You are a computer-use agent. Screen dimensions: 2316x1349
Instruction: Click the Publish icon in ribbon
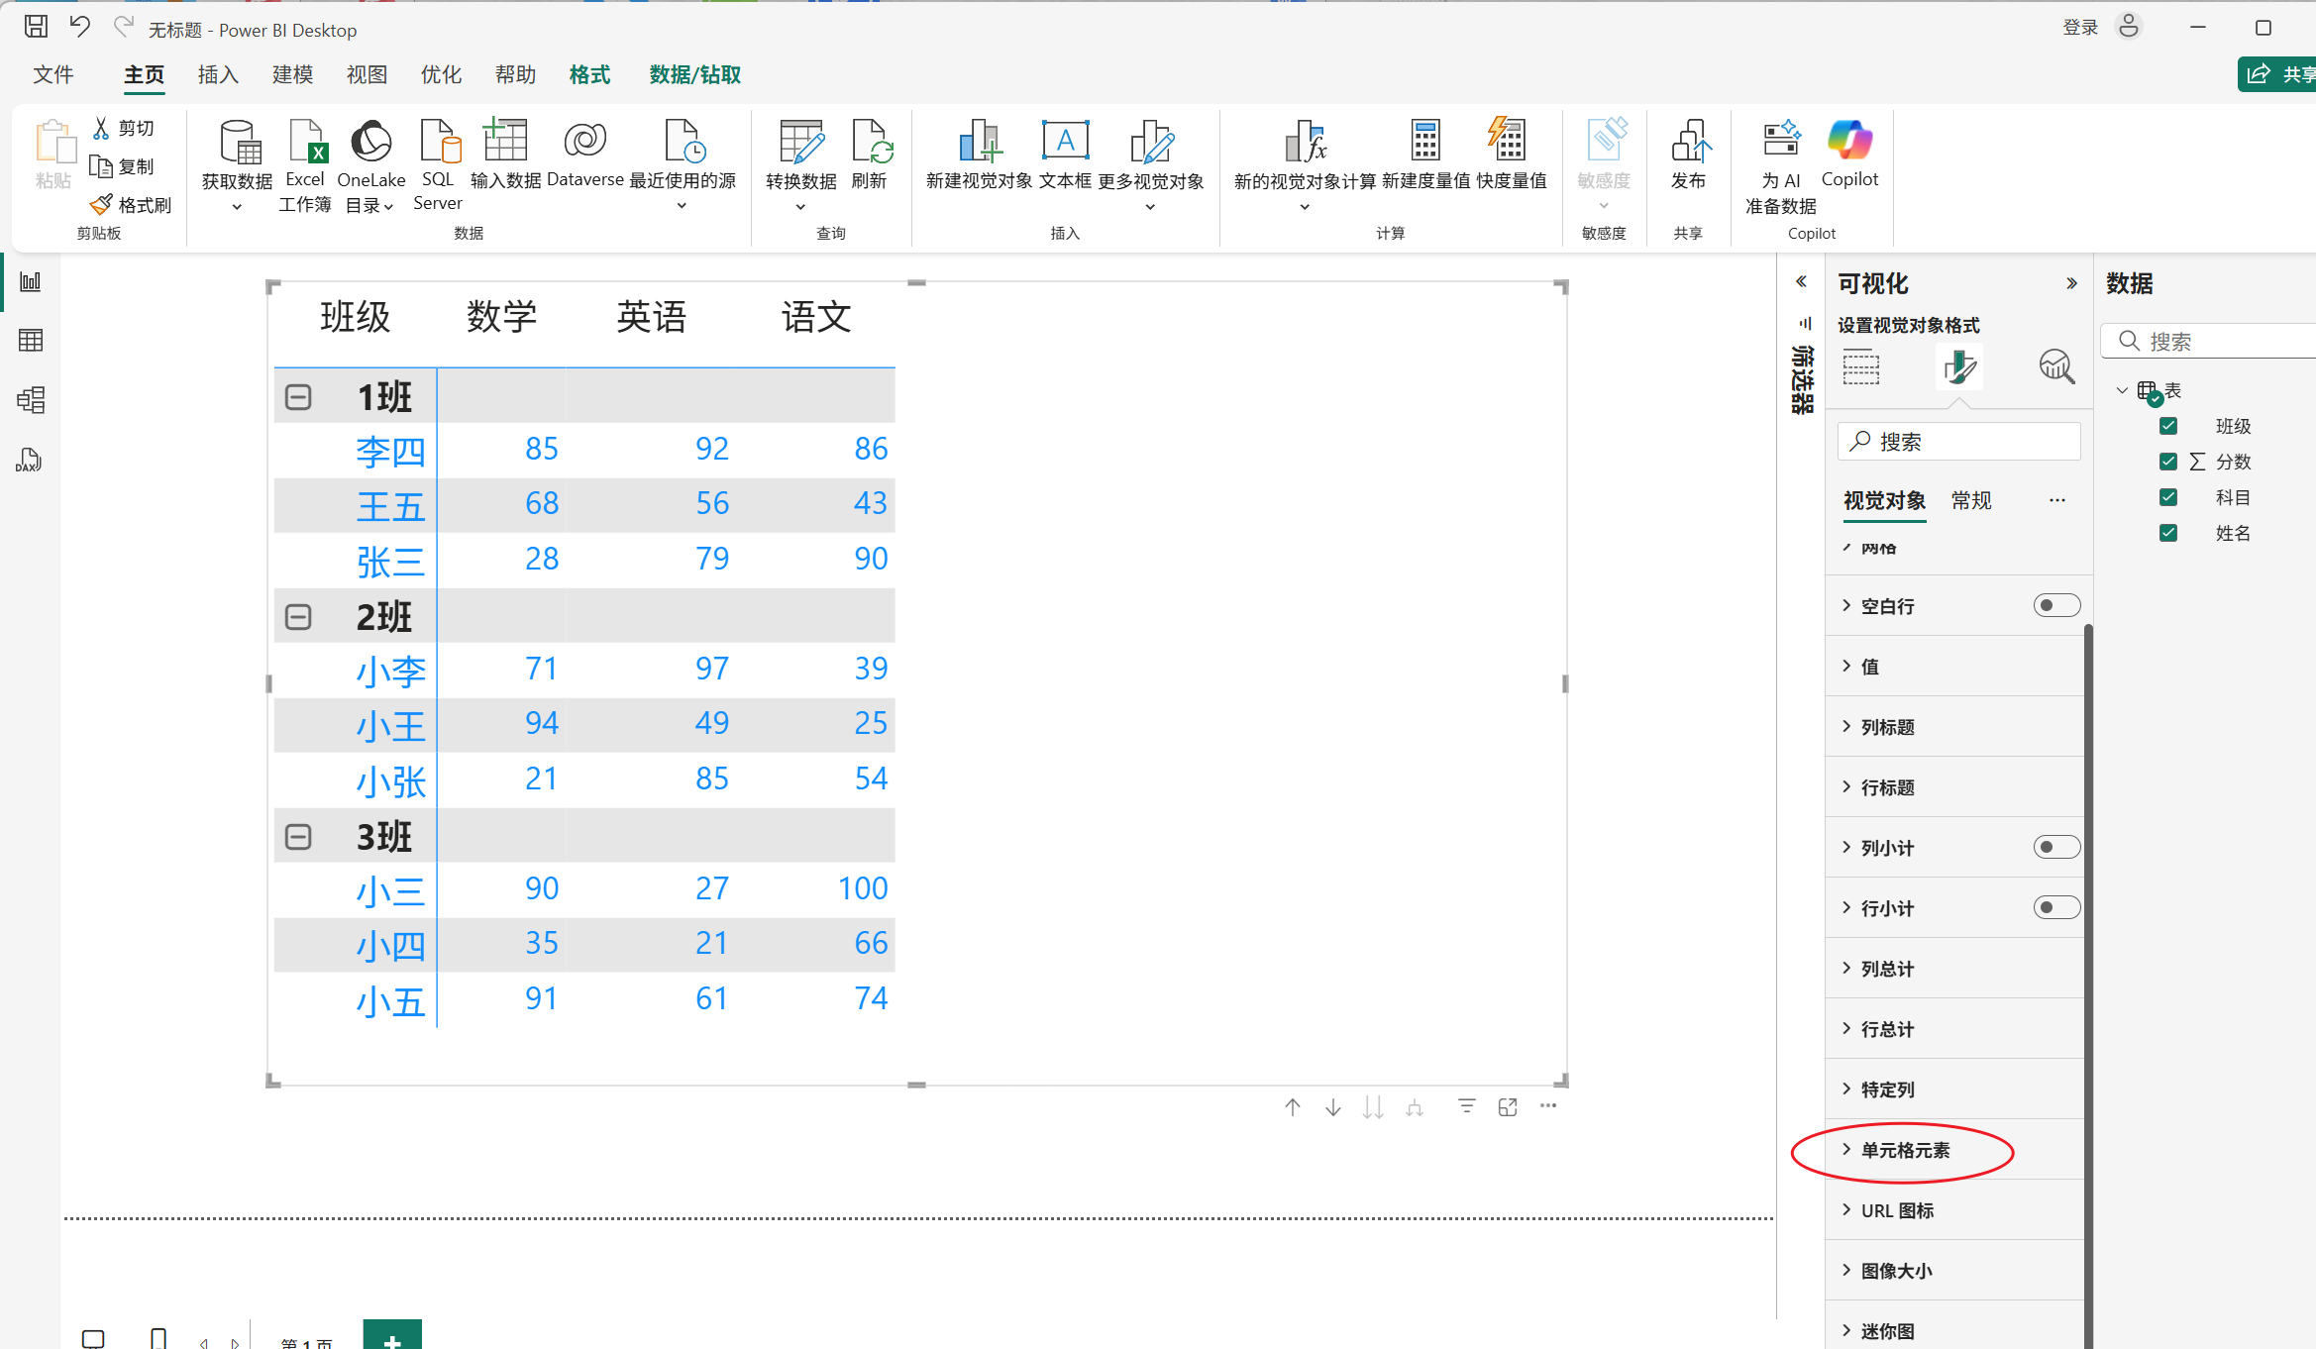pyautogui.click(x=1688, y=142)
